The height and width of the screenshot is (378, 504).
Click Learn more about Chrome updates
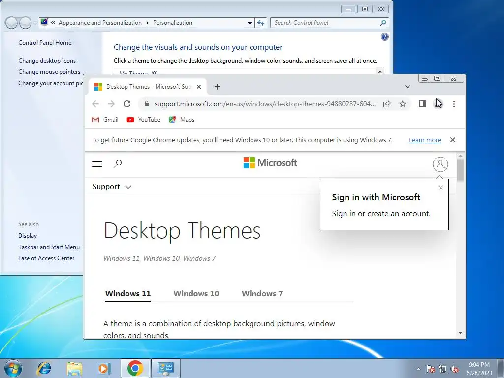point(425,140)
